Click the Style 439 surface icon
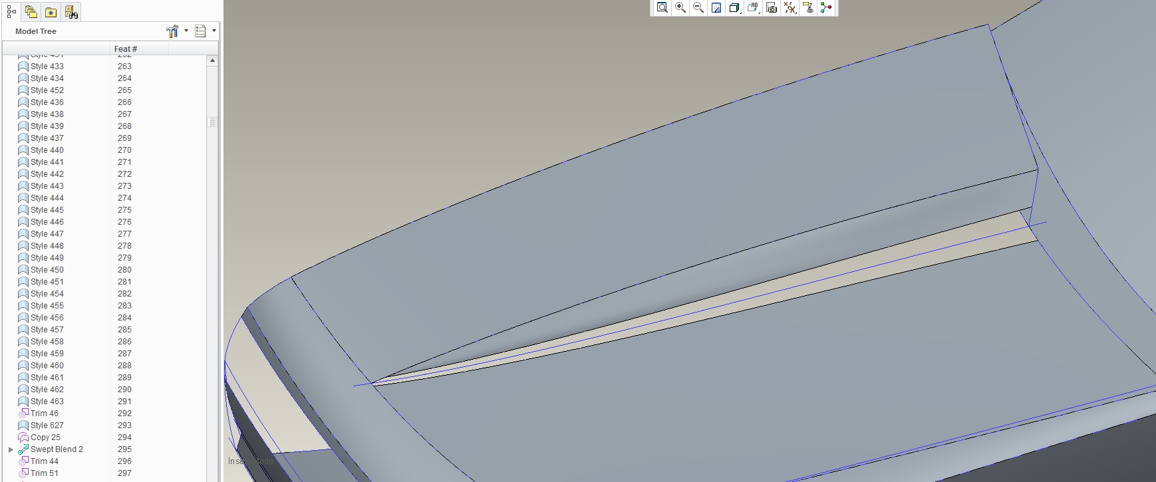 tap(23, 126)
